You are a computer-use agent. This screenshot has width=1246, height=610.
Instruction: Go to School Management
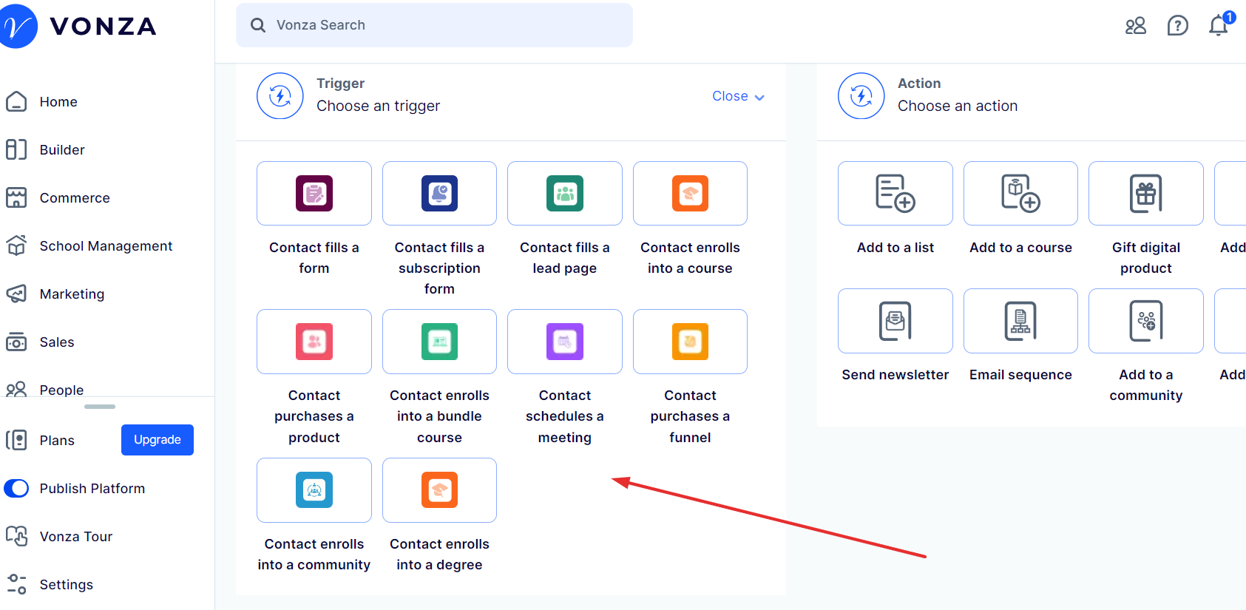(x=107, y=245)
